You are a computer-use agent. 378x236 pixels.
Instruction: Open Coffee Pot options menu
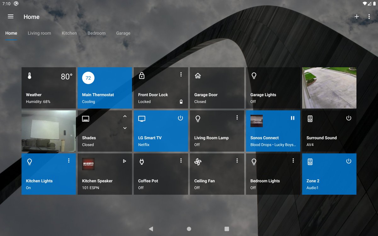tap(181, 160)
